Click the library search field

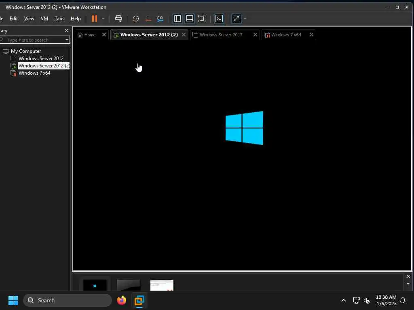tap(35, 40)
